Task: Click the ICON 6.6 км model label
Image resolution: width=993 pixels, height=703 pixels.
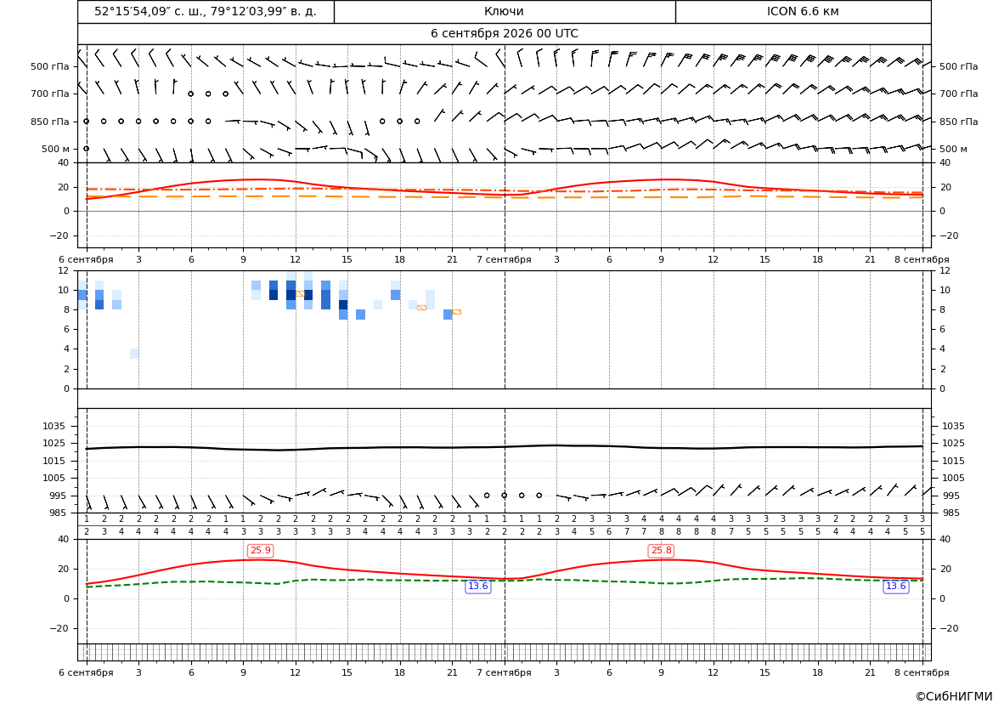Action: coord(803,11)
